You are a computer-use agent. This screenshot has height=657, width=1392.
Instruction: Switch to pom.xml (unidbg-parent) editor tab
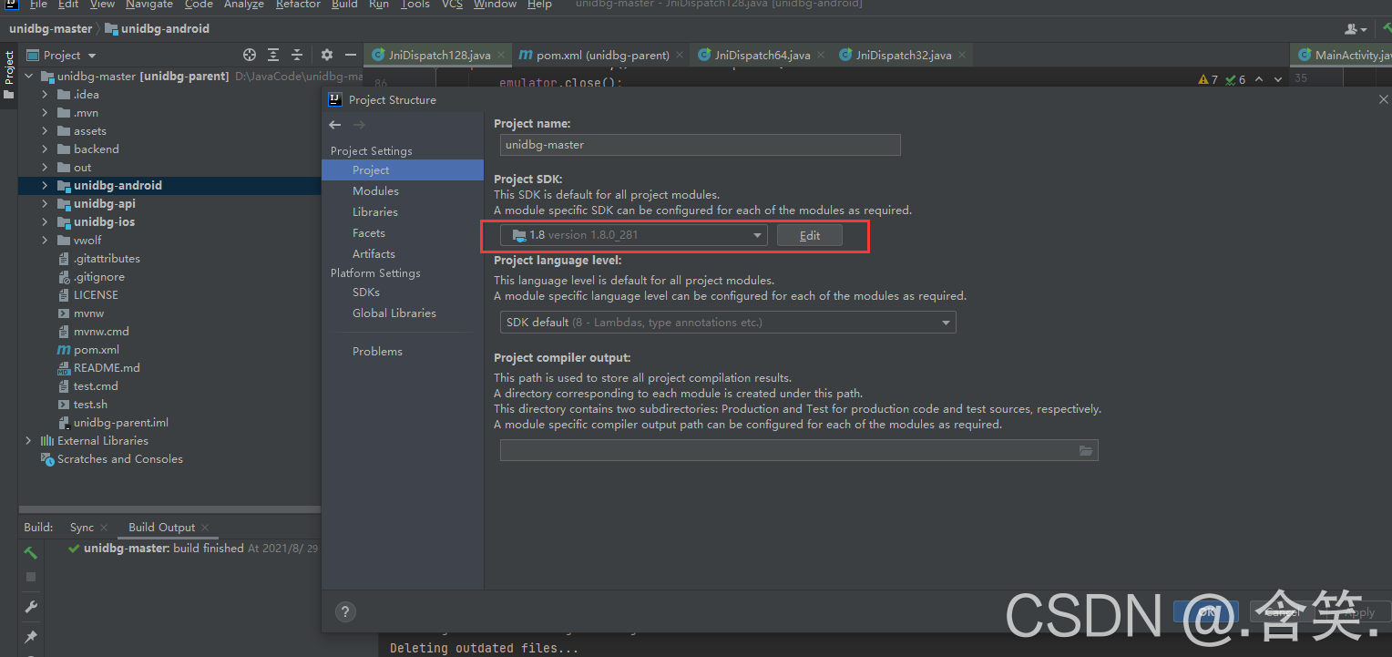(601, 56)
